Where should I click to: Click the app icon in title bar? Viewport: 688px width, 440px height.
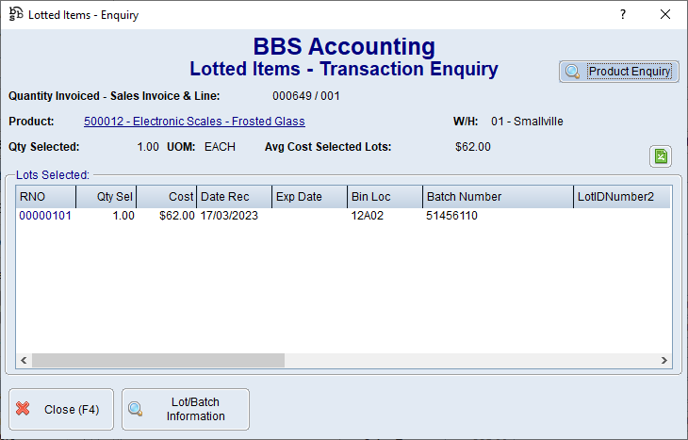[x=16, y=14]
